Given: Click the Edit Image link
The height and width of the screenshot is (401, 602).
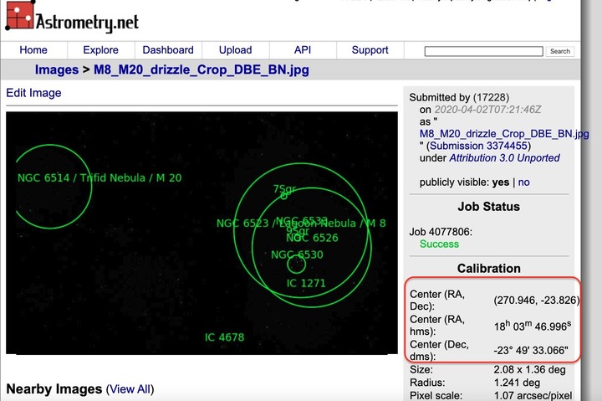Looking at the screenshot, I should point(33,93).
